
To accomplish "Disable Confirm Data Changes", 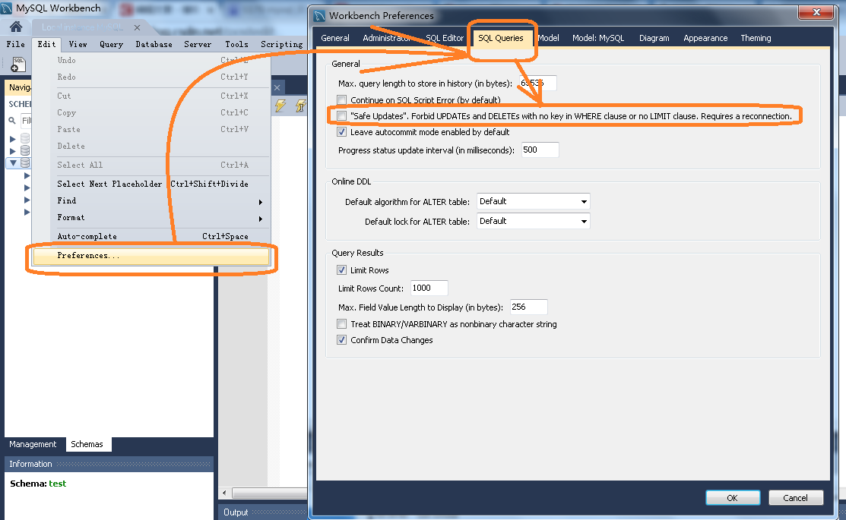I will point(342,340).
